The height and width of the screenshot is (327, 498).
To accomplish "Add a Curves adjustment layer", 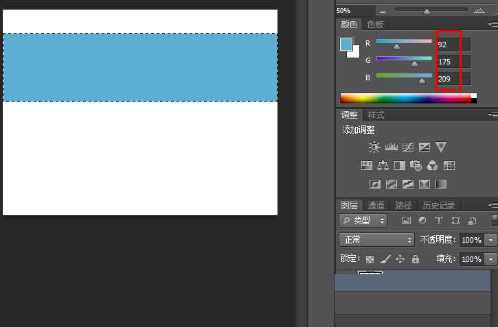I will (x=408, y=147).
